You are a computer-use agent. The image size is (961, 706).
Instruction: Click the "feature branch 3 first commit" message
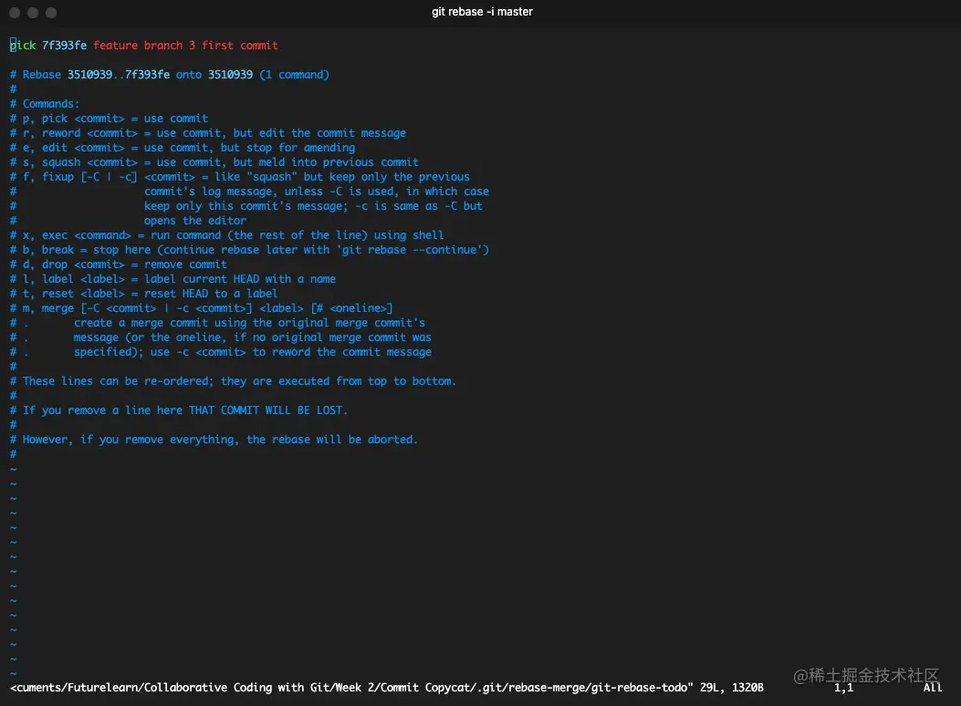pos(185,46)
